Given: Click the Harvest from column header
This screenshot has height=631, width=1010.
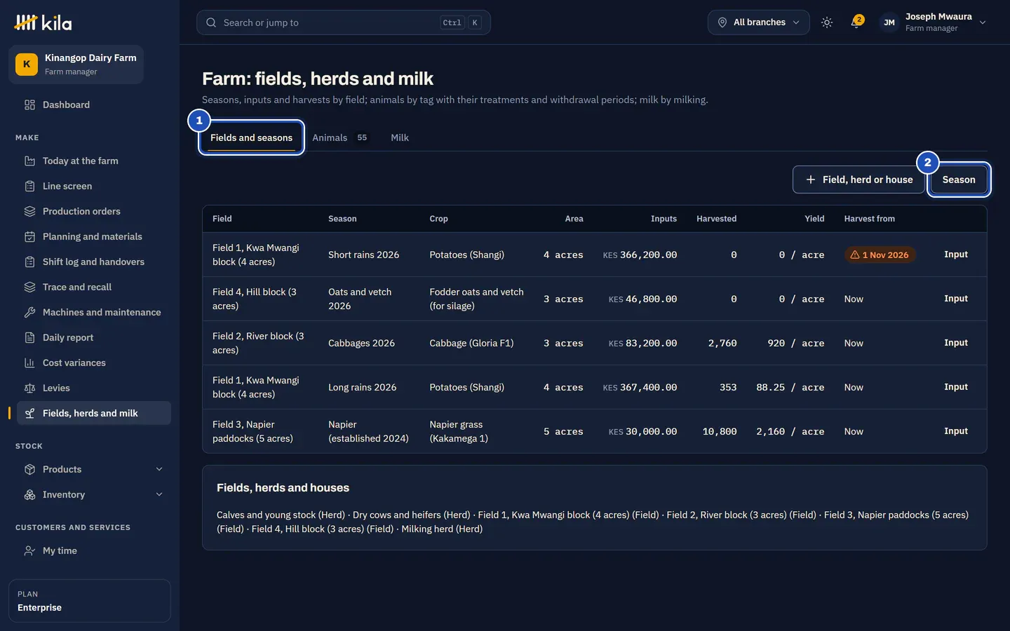Looking at the screenshot, I should (x=869, y=219).
